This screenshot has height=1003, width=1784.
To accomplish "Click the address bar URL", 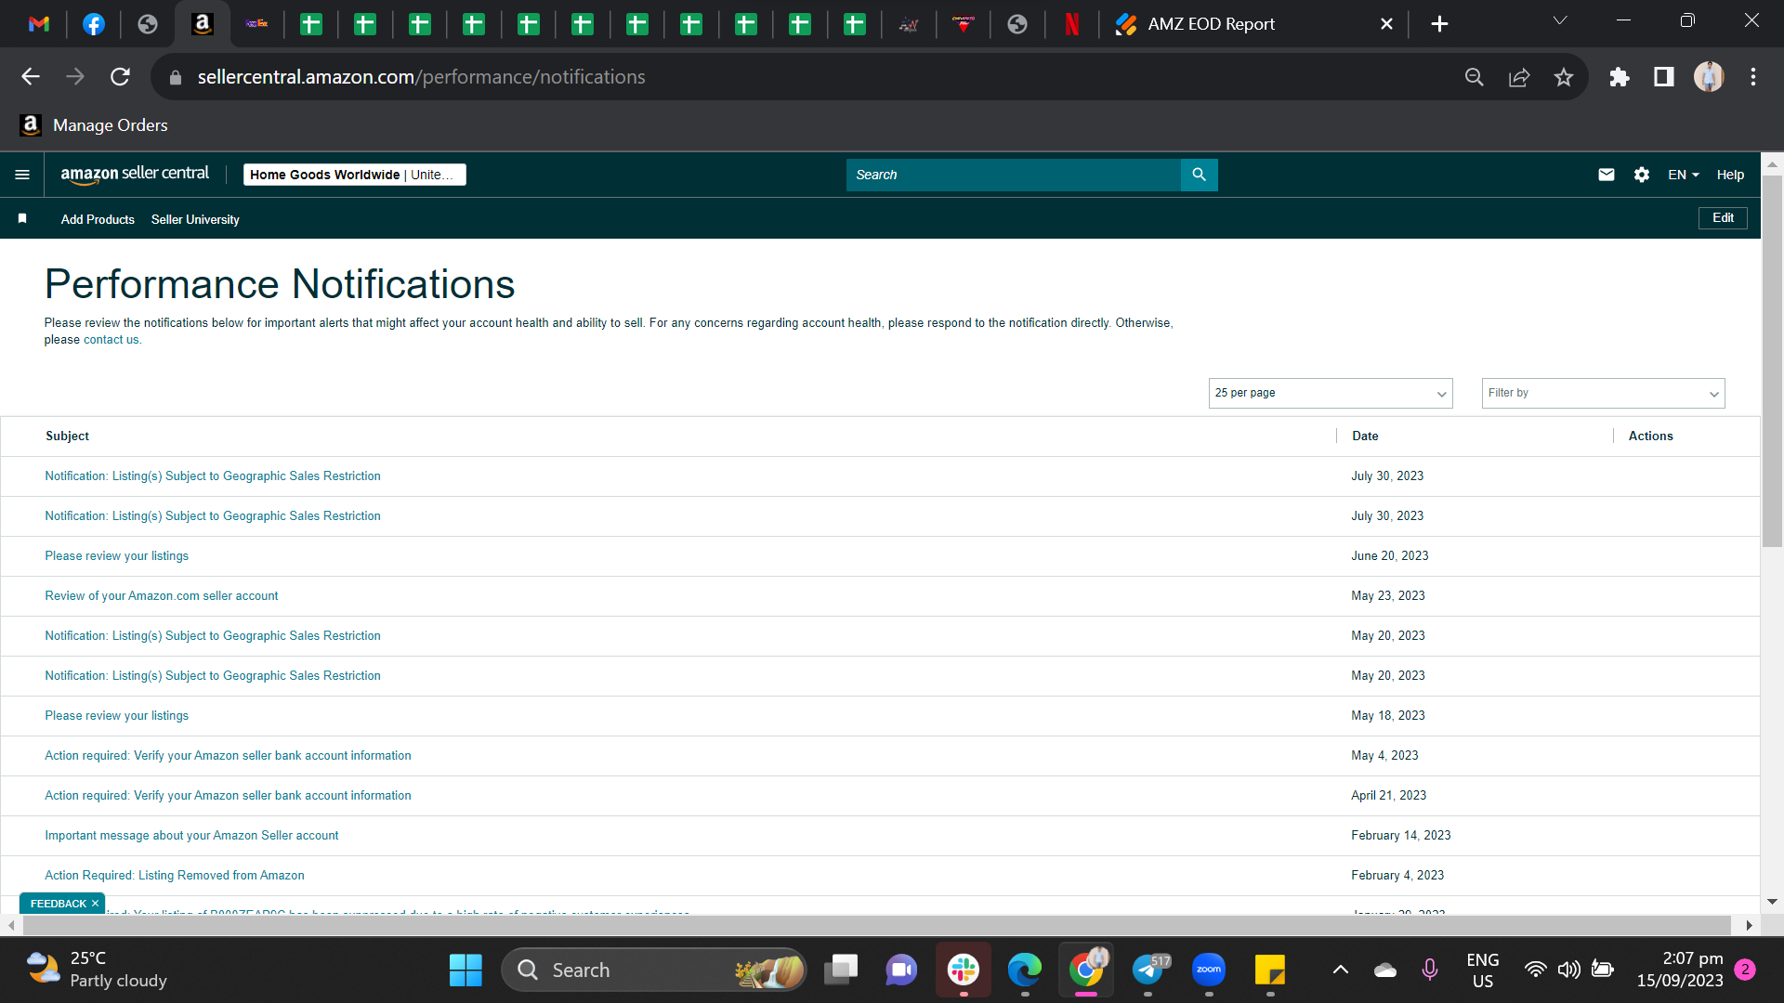I will click(421, 77).
